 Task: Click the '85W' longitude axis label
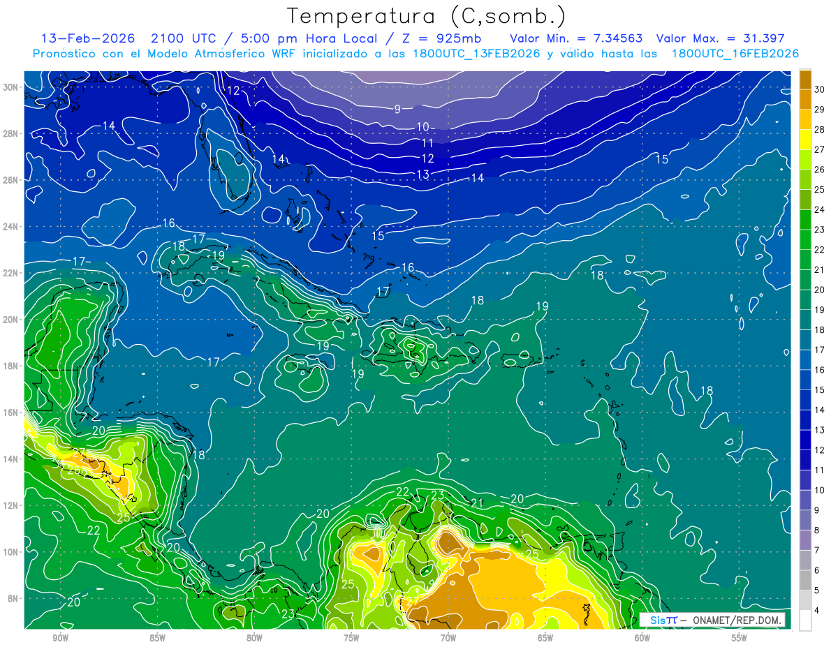coord(157,637)
